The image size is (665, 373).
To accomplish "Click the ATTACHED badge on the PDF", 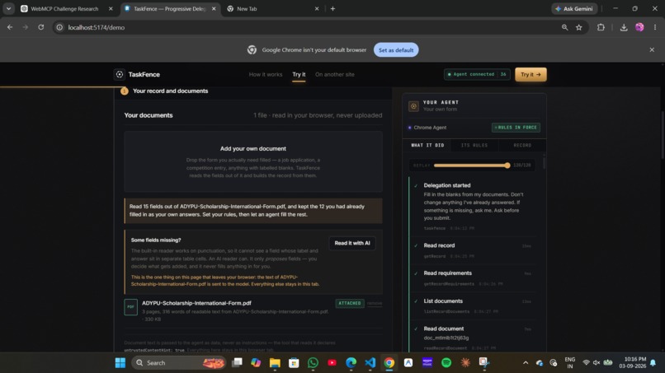I will click(350, 304).
